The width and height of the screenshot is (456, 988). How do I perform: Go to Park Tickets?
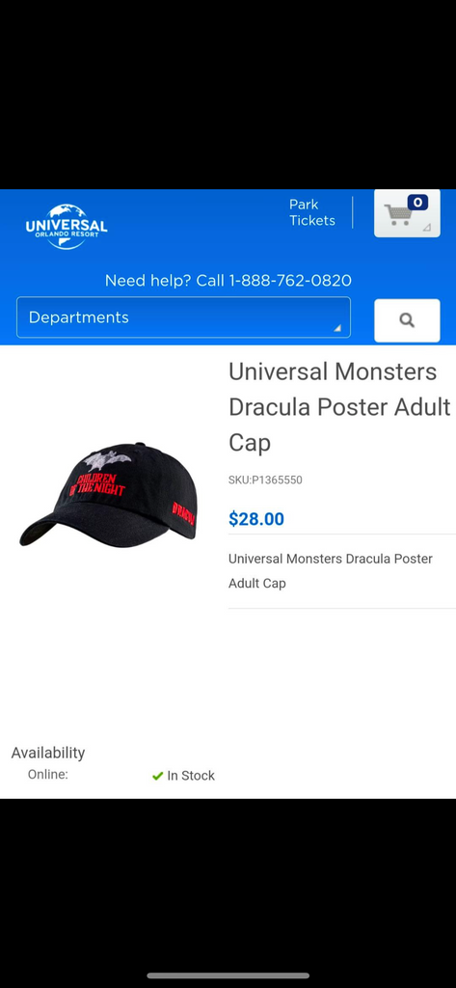tap(312, 212)
